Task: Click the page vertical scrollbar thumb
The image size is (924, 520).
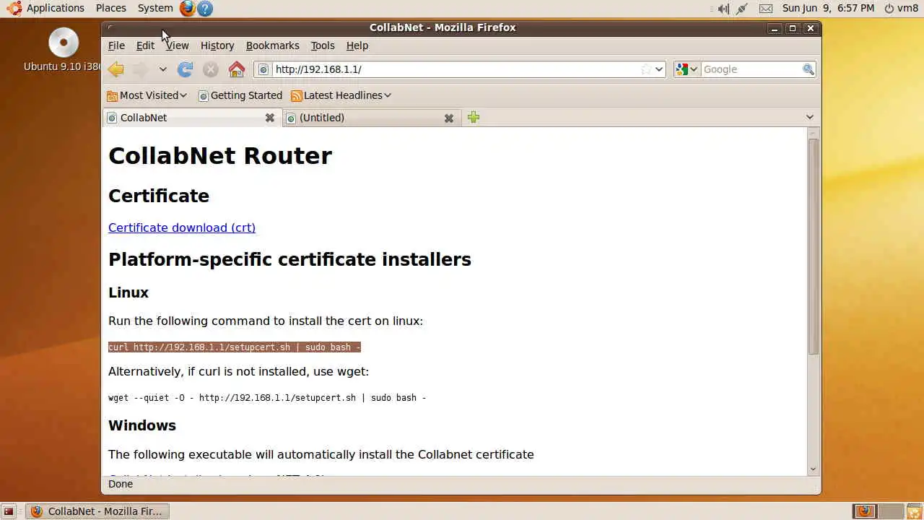Action: [814, 246]
